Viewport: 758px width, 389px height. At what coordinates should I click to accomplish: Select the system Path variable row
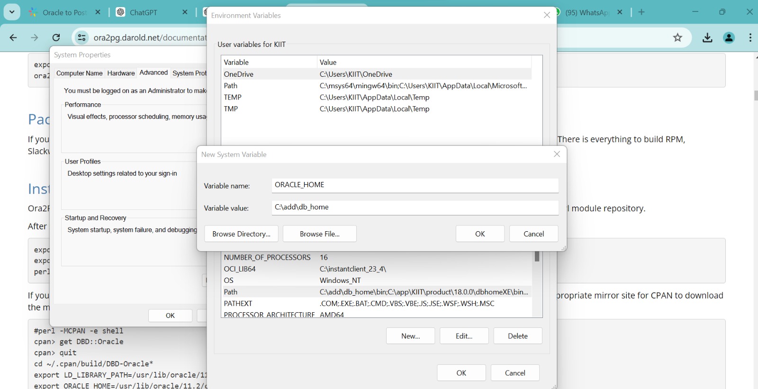[x=376, y=292]
